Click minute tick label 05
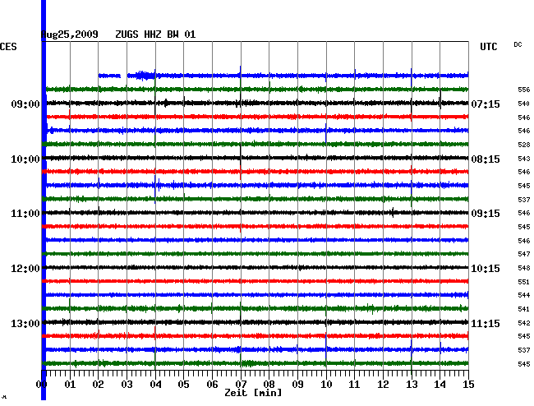This screenshot has width=534, height=406. pos(183,385)
